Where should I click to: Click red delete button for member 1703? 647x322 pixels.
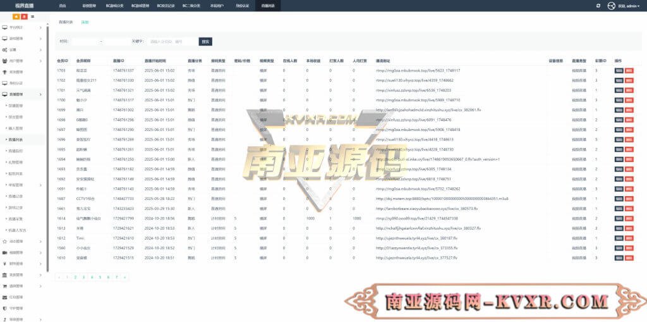point(629,71)
